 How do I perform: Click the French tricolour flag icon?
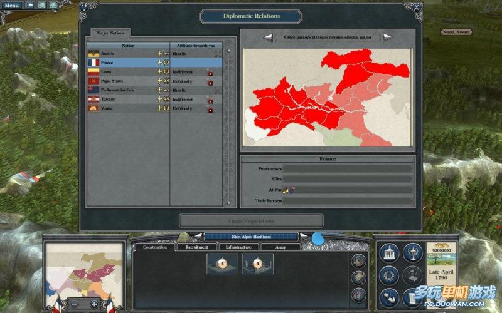pyautogui.click(x=93, y=63)
